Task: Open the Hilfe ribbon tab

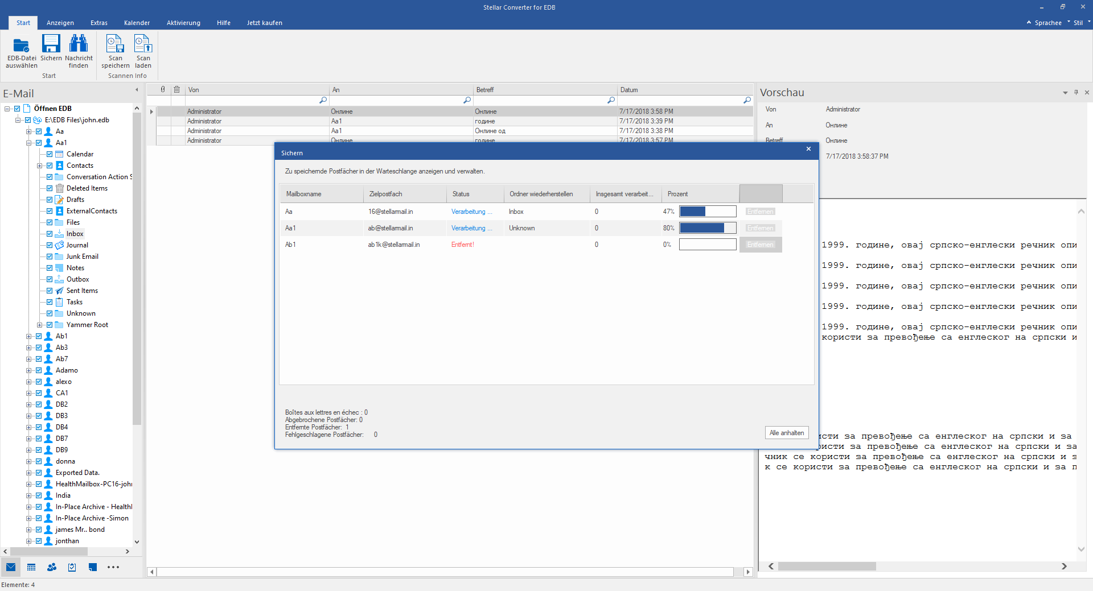Action: tap(224, 23)
